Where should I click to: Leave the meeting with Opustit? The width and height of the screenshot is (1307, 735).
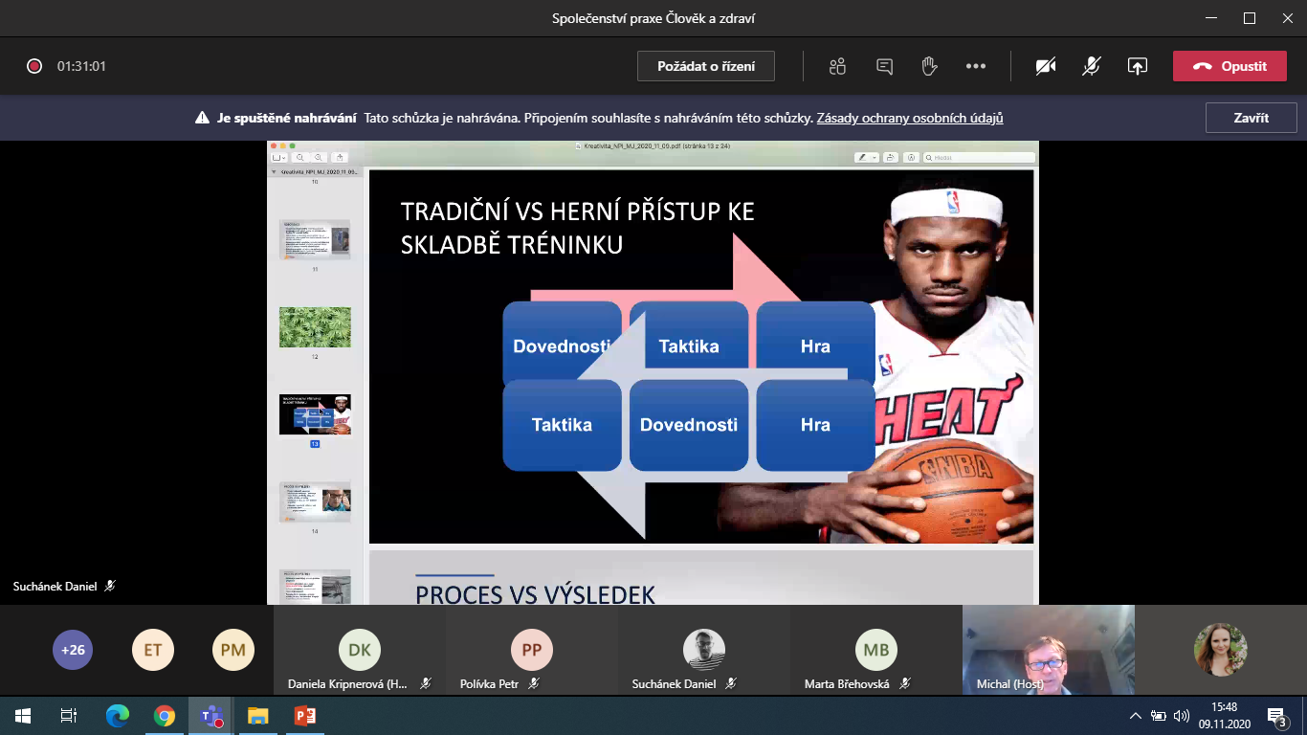point(1229,66)
